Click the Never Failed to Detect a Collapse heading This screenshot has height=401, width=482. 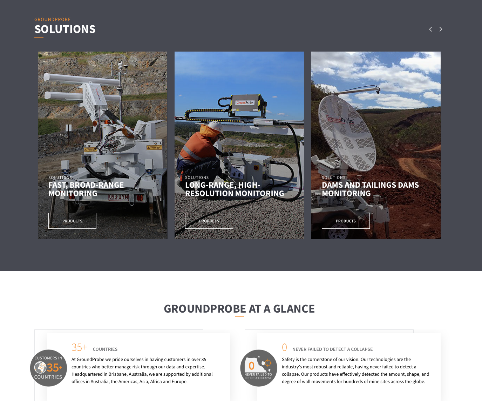point(332,349)
